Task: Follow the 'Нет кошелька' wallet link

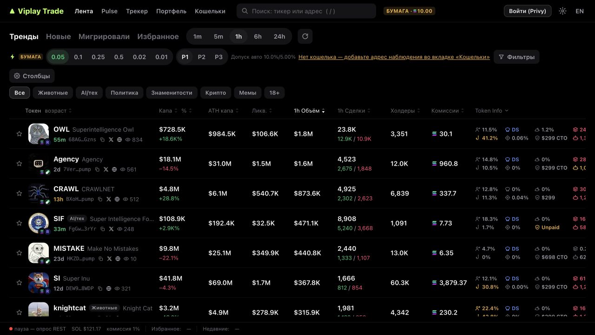Action: coord(394,57)
